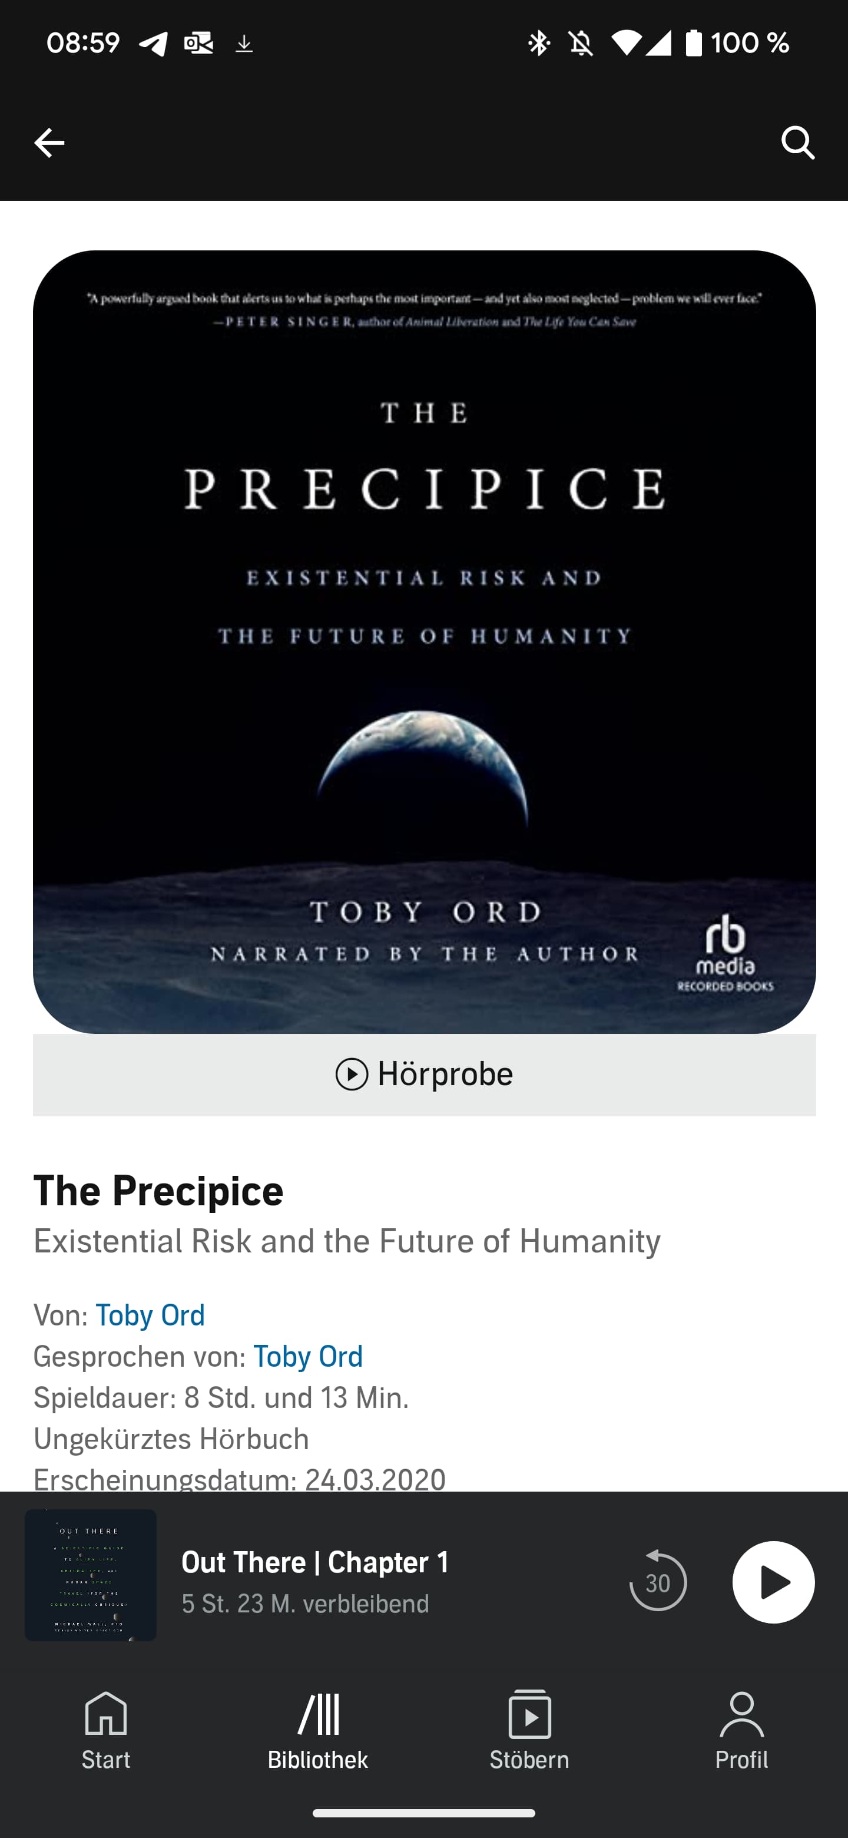
Task: Rewind 30 seconds in mini player
Action: coord(658,1582)
